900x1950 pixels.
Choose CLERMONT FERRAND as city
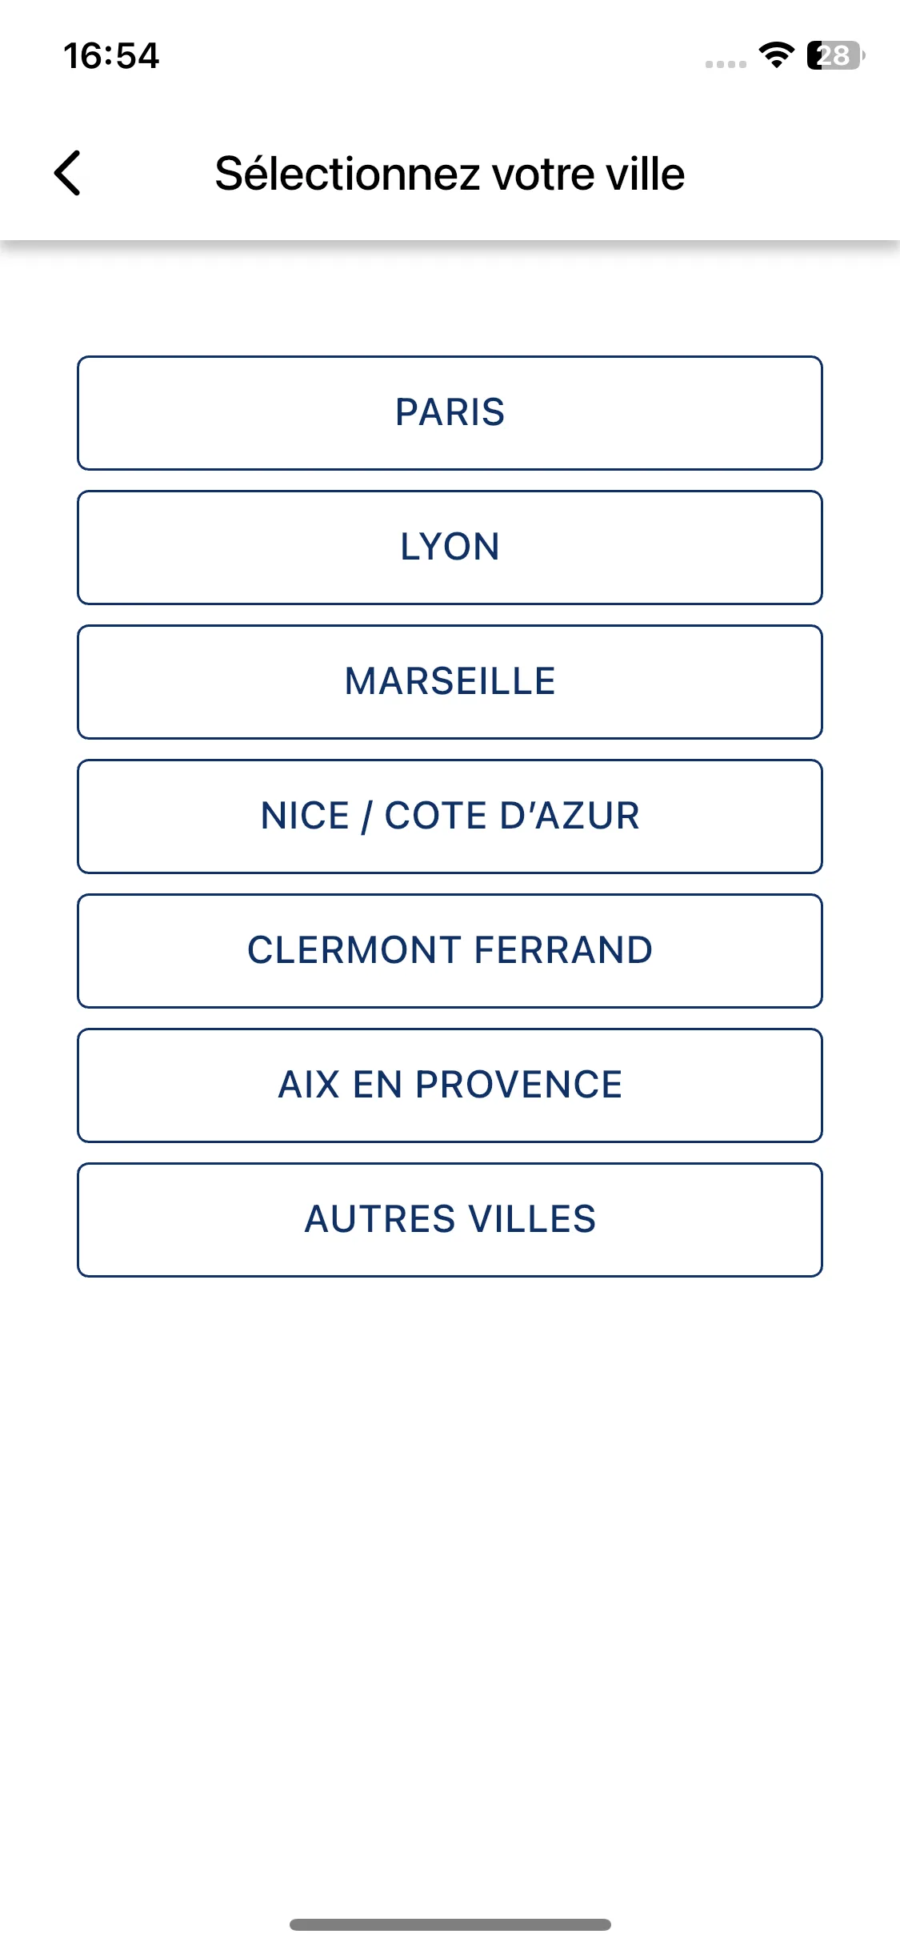pos(450,951)
